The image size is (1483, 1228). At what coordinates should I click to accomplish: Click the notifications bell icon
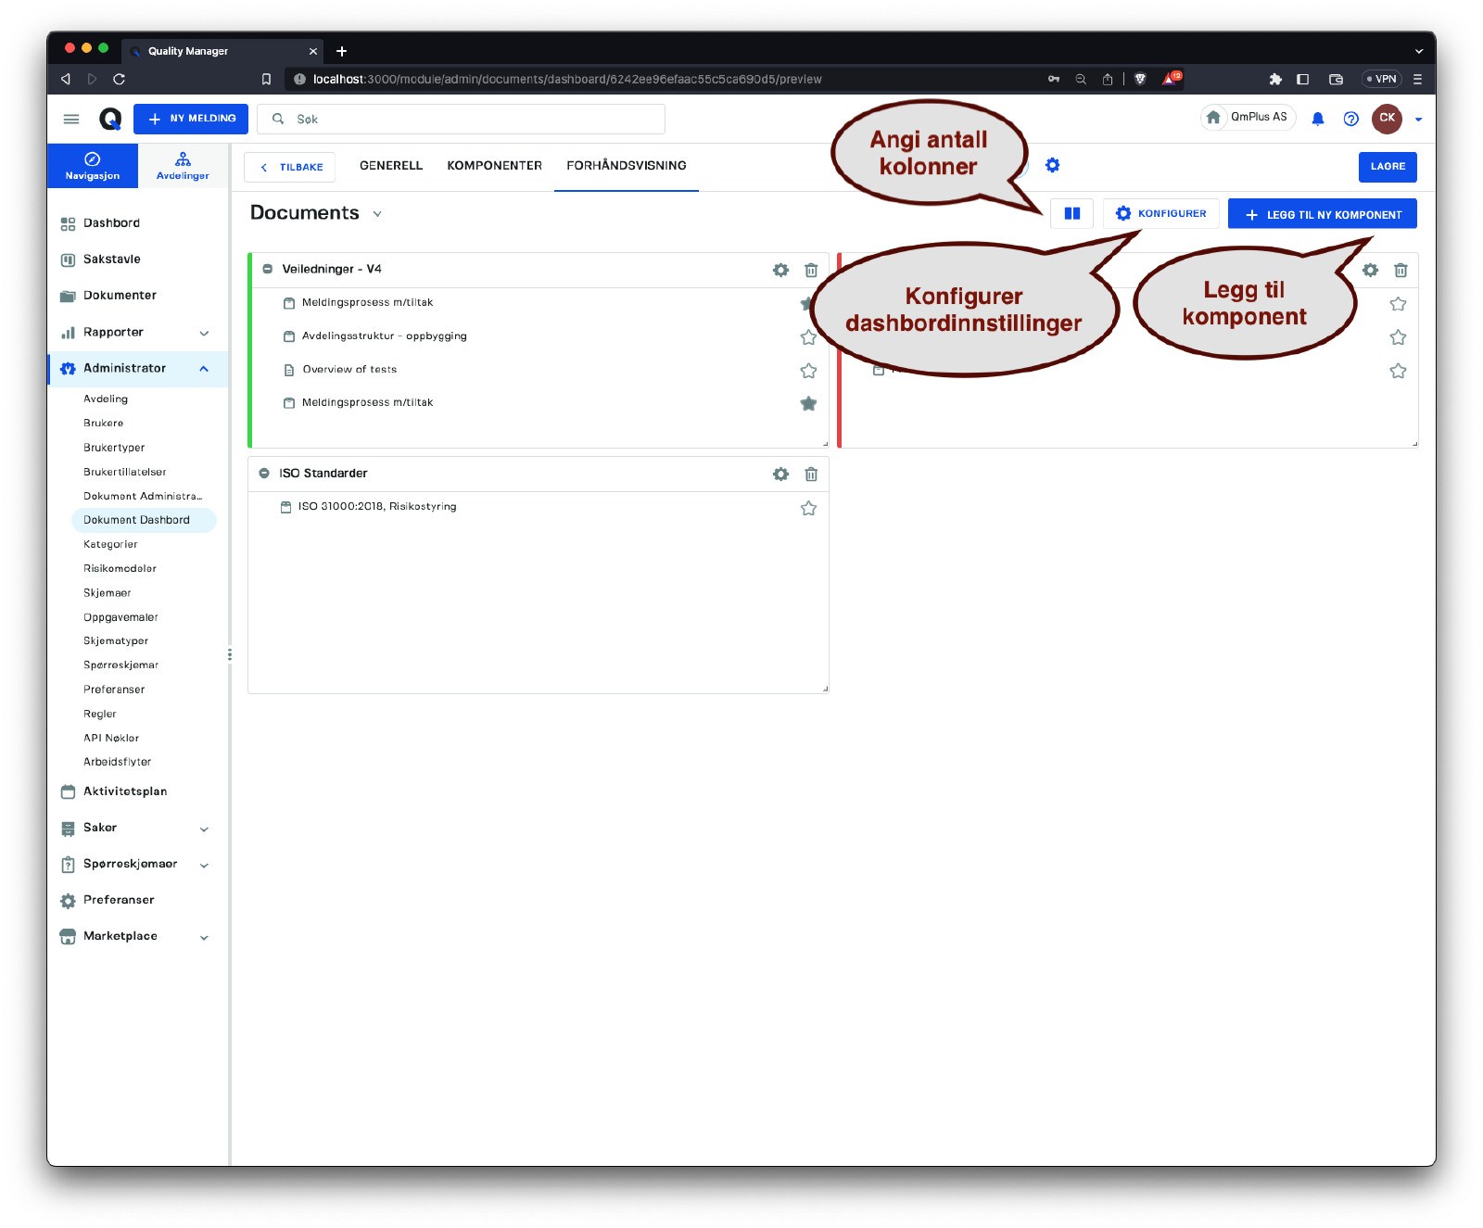[x=1317, y=119]
